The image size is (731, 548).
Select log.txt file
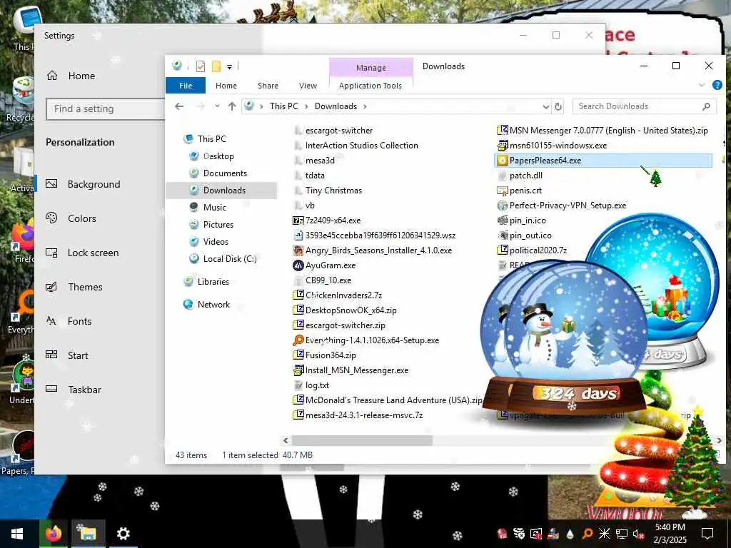coord(317,385)
